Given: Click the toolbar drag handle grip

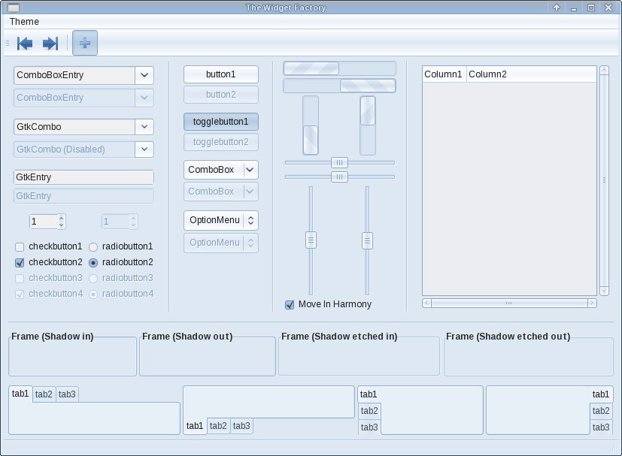Looking at the screenshot, I should click(x=8, y=43).
